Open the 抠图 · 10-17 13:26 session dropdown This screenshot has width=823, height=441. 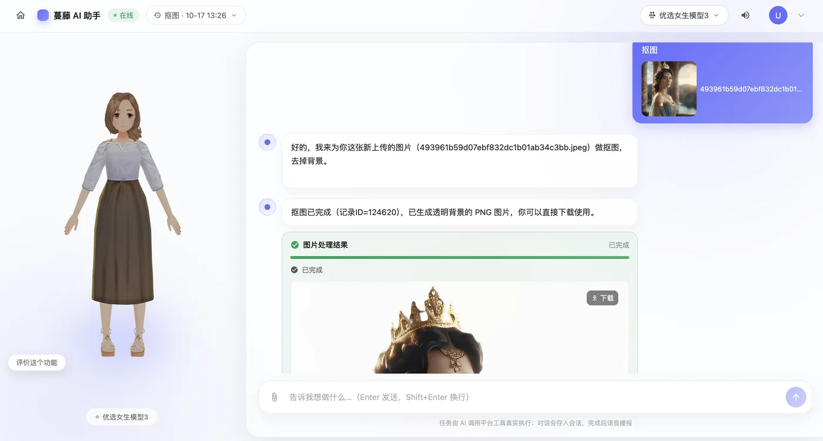click(196, 15)
